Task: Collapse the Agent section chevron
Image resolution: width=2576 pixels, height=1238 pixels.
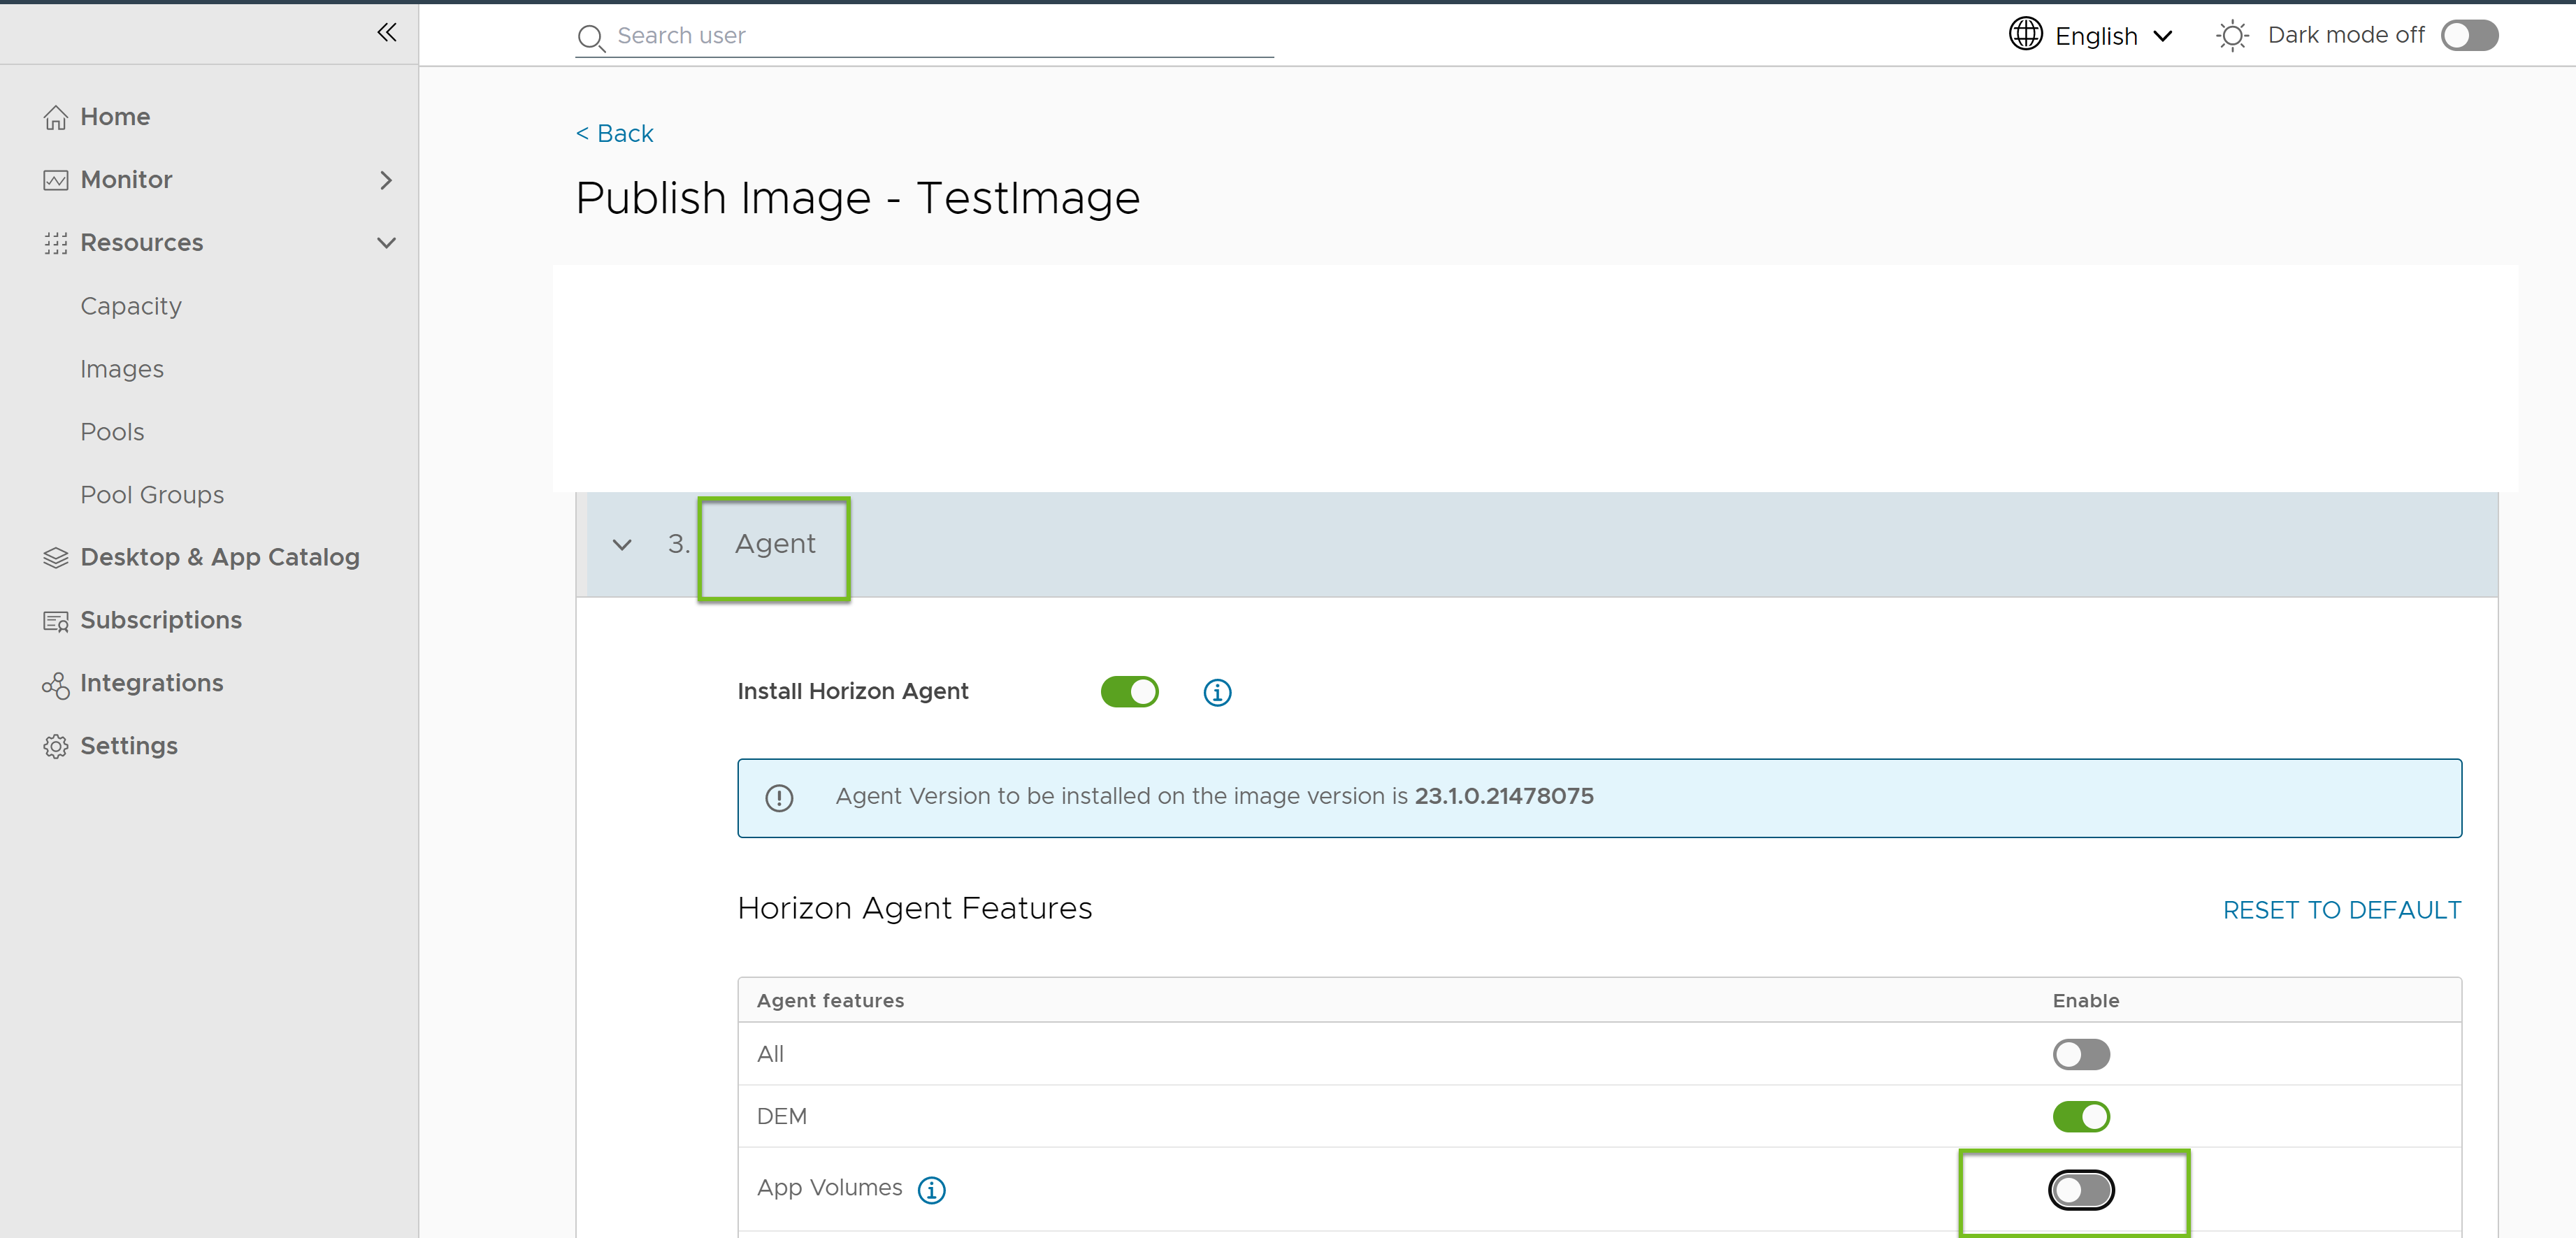Action: (622, 545)
